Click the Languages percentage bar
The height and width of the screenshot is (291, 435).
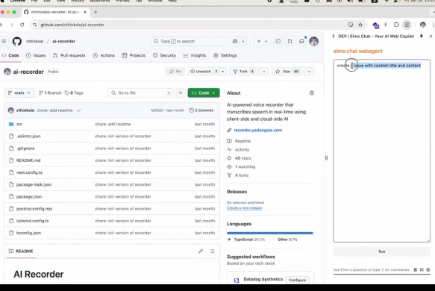coord(270,233)
